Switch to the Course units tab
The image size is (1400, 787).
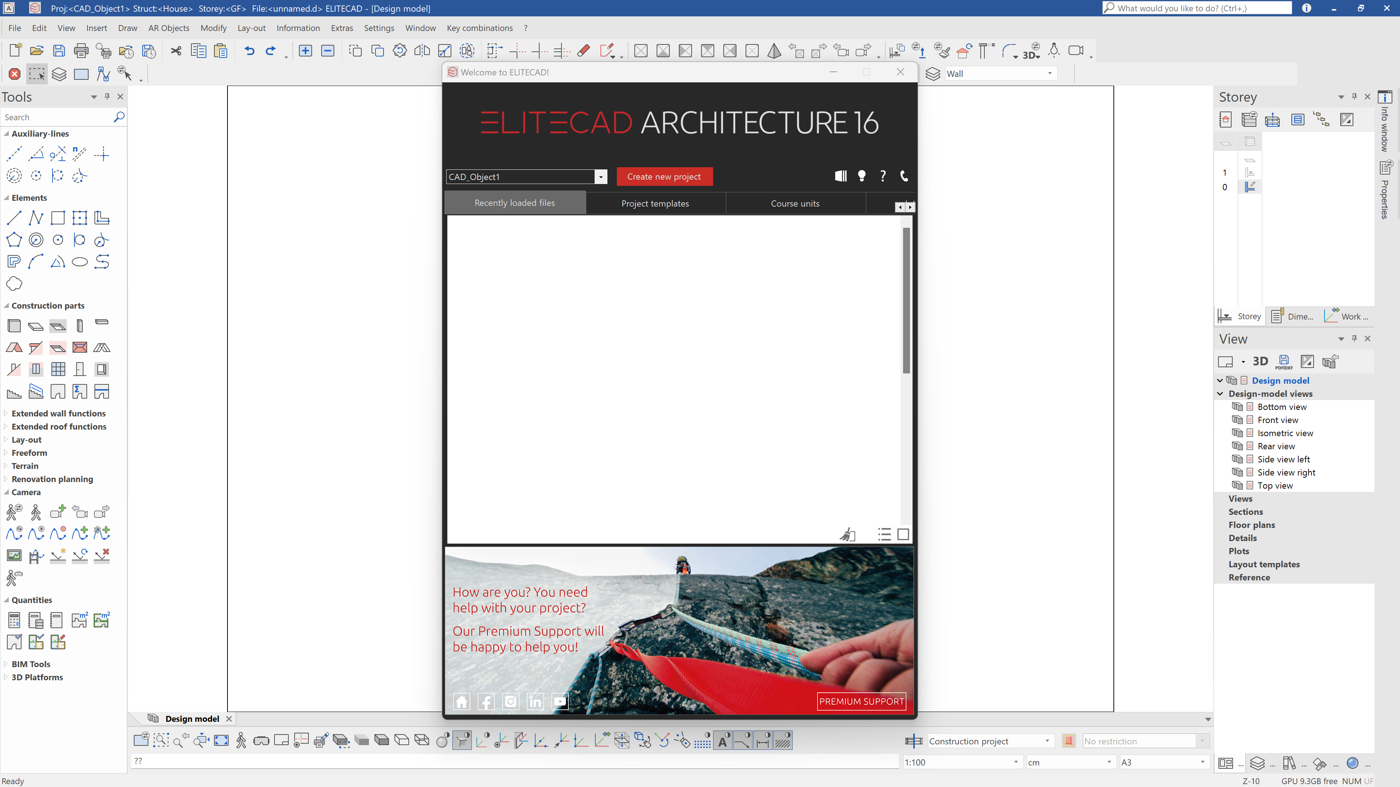point(795,203)
